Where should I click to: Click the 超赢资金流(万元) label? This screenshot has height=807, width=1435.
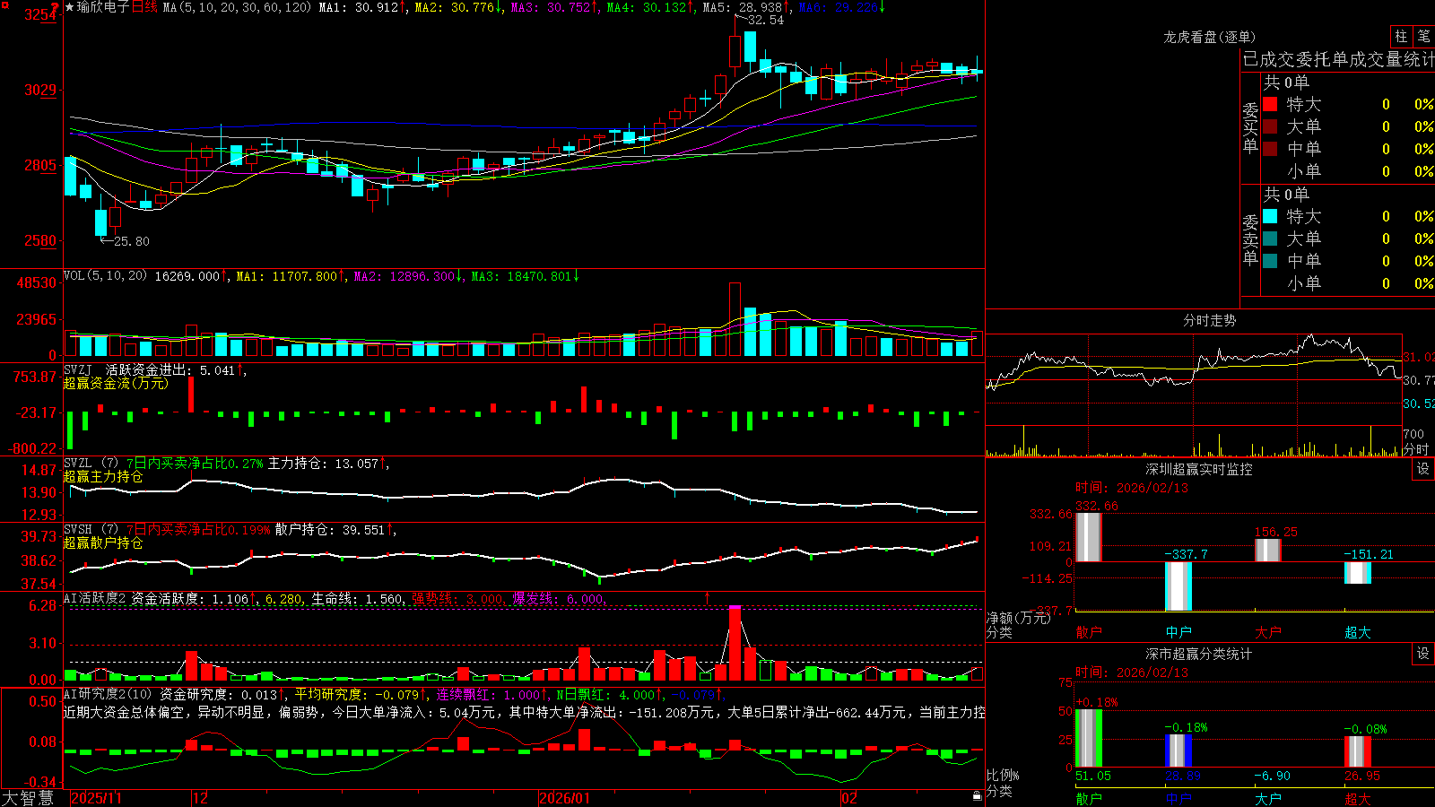tap(116, 384)
